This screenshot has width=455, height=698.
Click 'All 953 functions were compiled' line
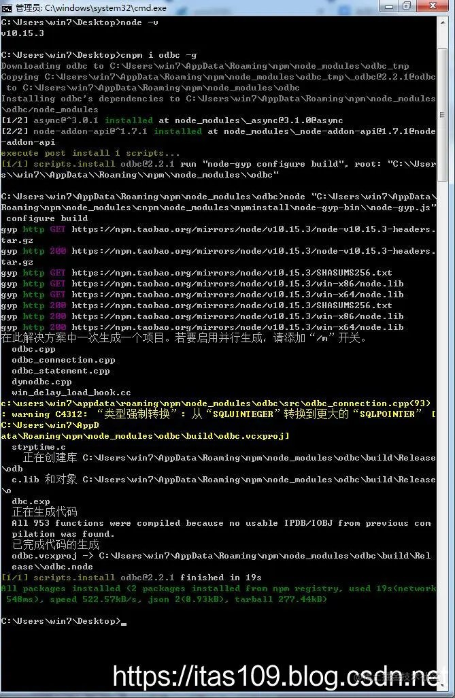(x=221, y=524)
